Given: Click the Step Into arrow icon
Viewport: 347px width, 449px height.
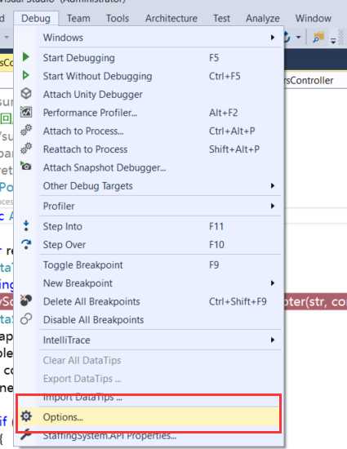Looking at the screenshot, I should point(26,225).
